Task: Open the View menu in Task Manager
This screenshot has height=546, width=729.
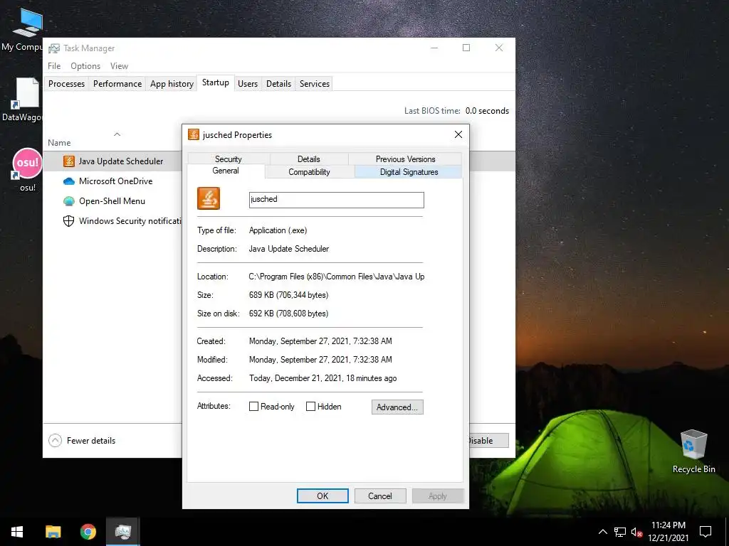Action: (119, 66)
